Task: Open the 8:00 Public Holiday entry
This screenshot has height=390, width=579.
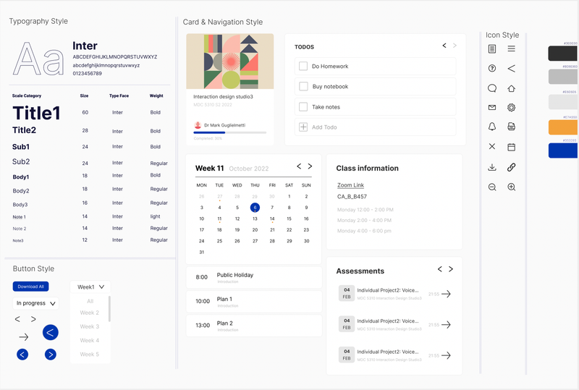Action: 254,277
